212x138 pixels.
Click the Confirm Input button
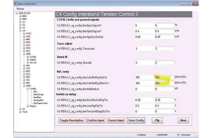pyautogui.click(x=95, y=121)
